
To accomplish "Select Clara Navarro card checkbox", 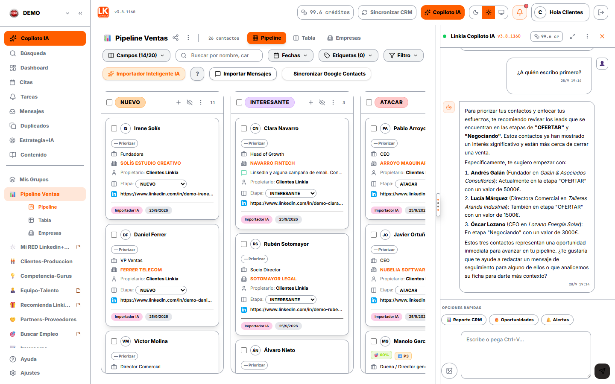I will pyautogui.click(x=244, y=128).
